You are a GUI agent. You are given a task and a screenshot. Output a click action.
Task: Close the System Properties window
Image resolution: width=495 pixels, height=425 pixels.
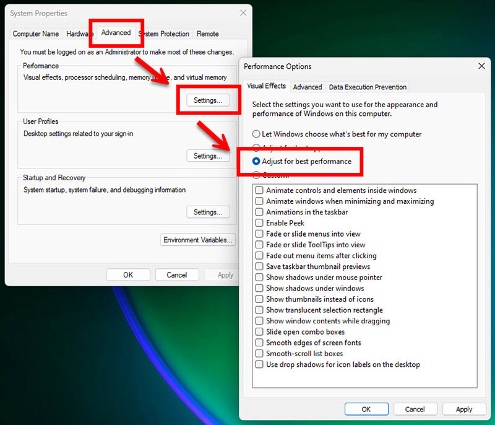[x=243, y=13]
